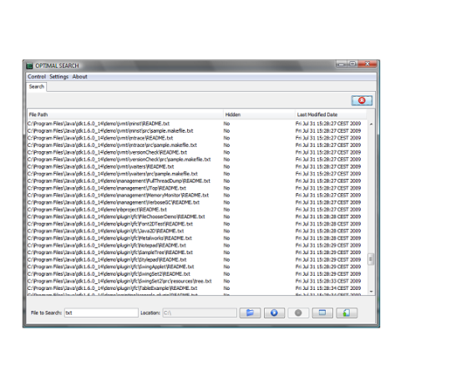Click the export file green arrow button
This screenshot has height=366, width=451.
pyautogui.click(x=347, y=313)
